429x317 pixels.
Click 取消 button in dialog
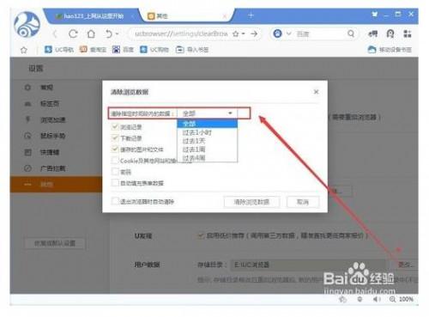coord(303,202)
